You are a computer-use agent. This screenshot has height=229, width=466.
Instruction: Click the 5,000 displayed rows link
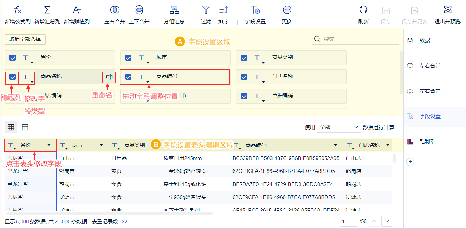[x=22, y=221]
